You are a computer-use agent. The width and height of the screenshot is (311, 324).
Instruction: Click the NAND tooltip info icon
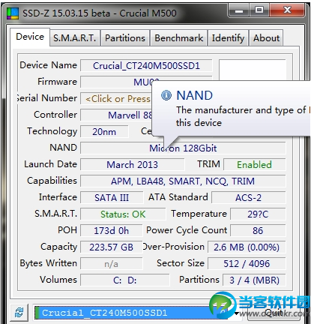pos(166,95)
